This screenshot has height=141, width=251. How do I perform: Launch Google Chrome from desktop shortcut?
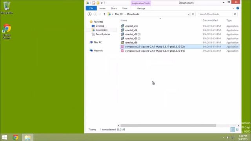click(x=7, y=31)
